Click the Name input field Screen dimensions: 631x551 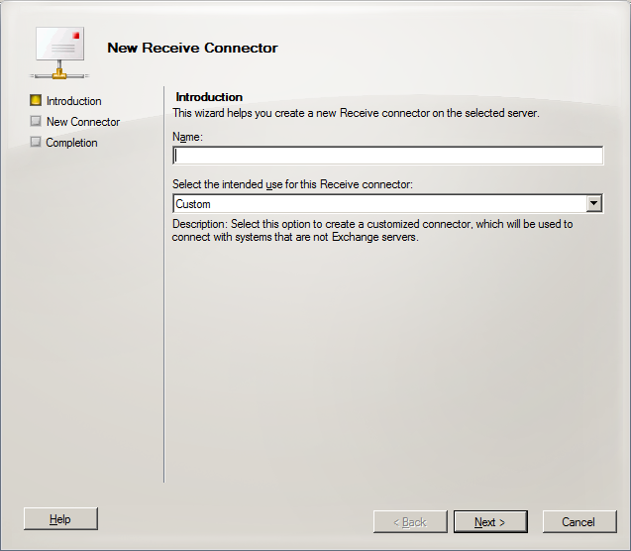point(388,156)
